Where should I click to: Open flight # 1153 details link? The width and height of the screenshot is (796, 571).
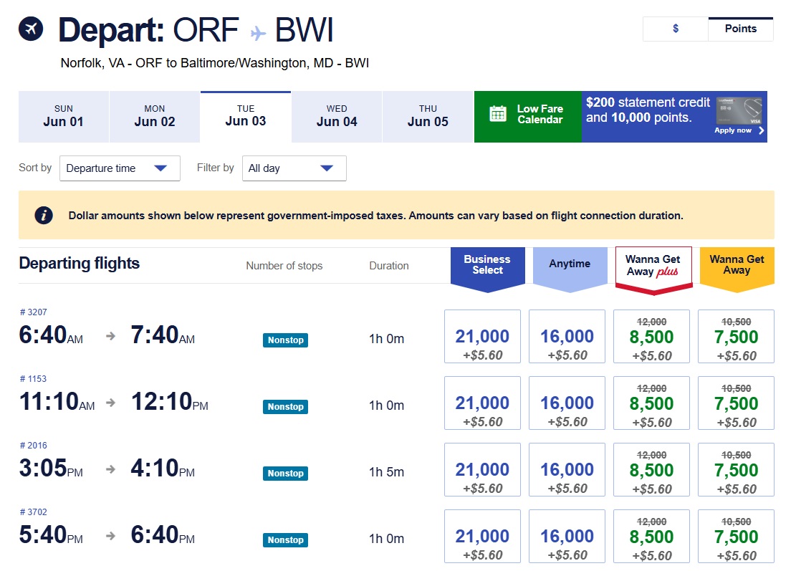pyautogui.click(x=34, y=378)
